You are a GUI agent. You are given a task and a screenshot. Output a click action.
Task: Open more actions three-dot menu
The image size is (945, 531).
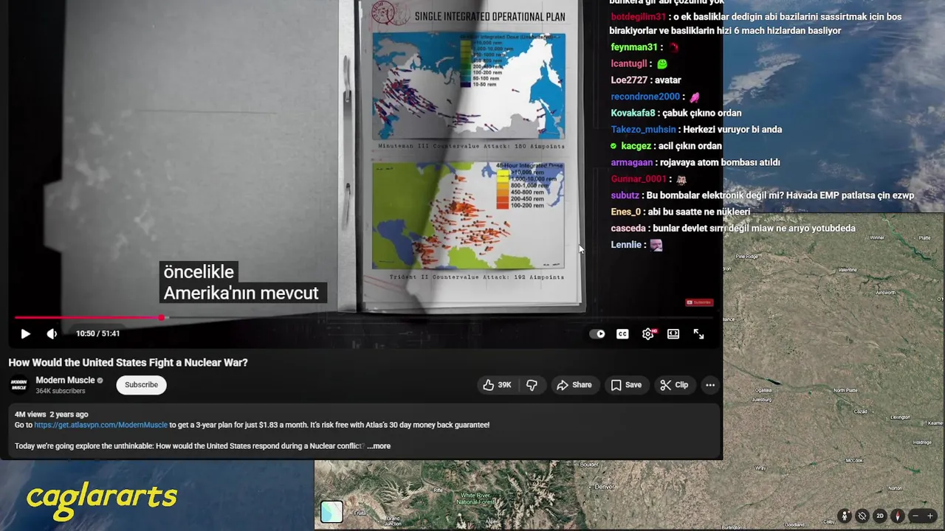click(x=710, y=385)
